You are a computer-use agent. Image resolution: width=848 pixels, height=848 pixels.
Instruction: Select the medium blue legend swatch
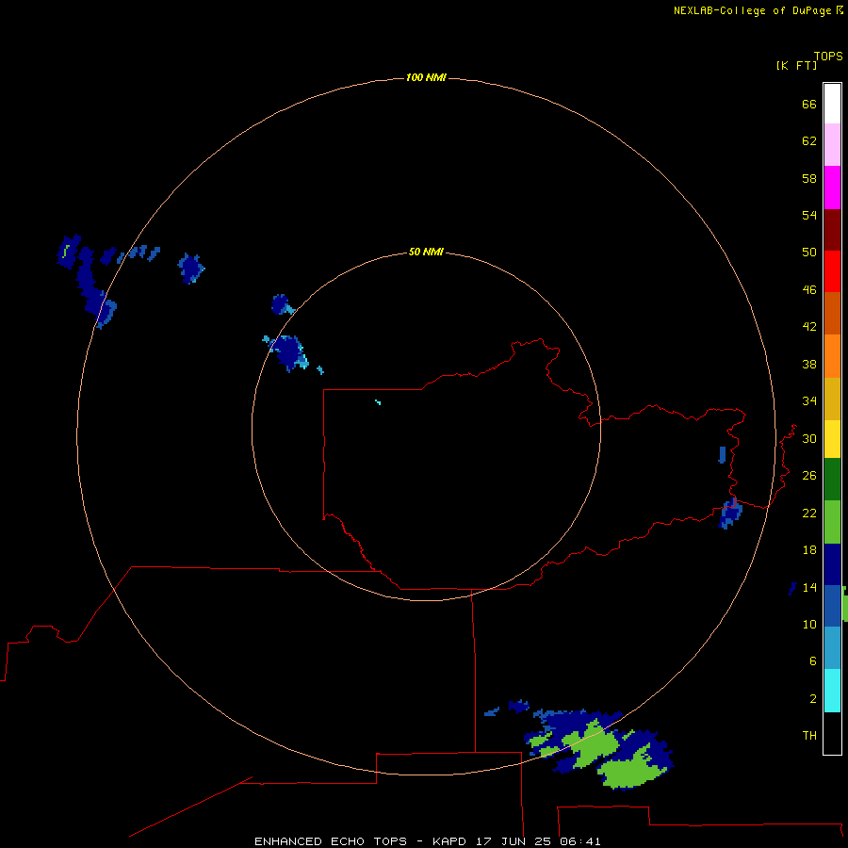[832, 606]
